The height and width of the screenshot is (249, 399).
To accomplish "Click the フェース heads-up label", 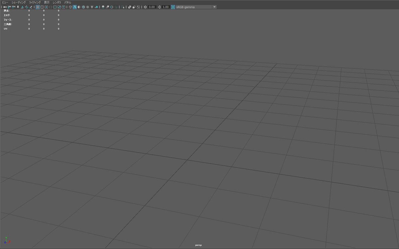I will click(x=8, y=20).
